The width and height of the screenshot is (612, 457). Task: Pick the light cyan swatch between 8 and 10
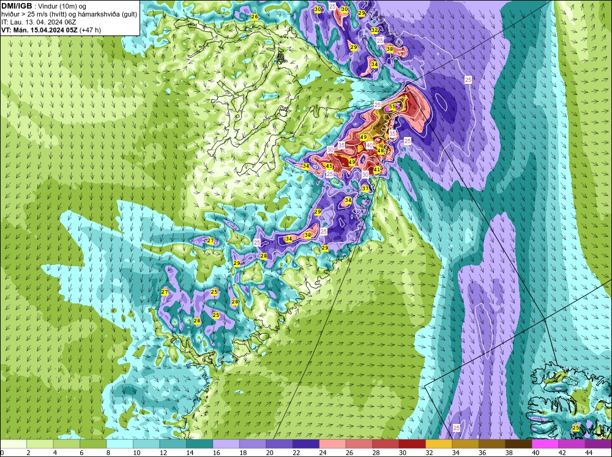coord(119,444)
